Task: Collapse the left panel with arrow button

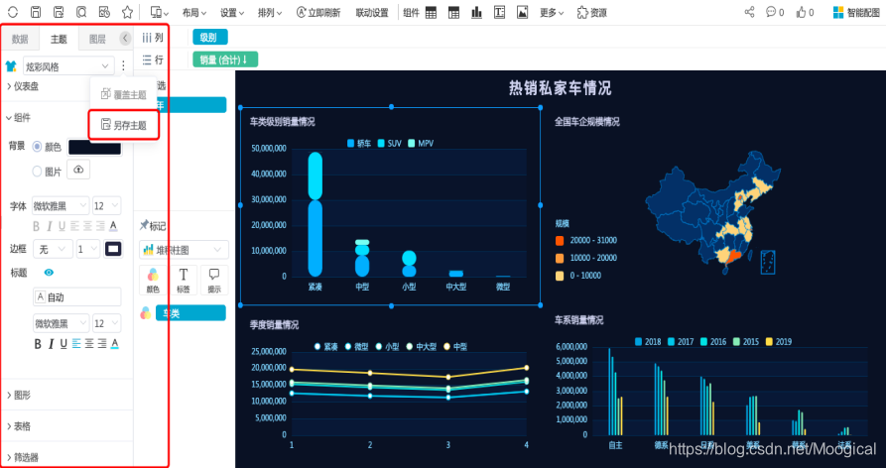Action: coord(125,38)
